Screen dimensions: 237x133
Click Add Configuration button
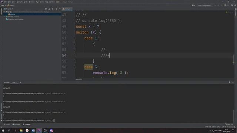pyautogui.click(x=205, y=5)
